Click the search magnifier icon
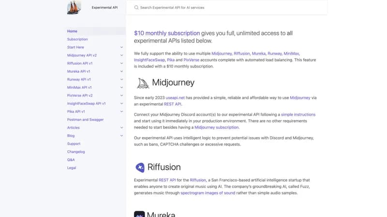Viewport: 387px width, 217px height. click(136, 7)
